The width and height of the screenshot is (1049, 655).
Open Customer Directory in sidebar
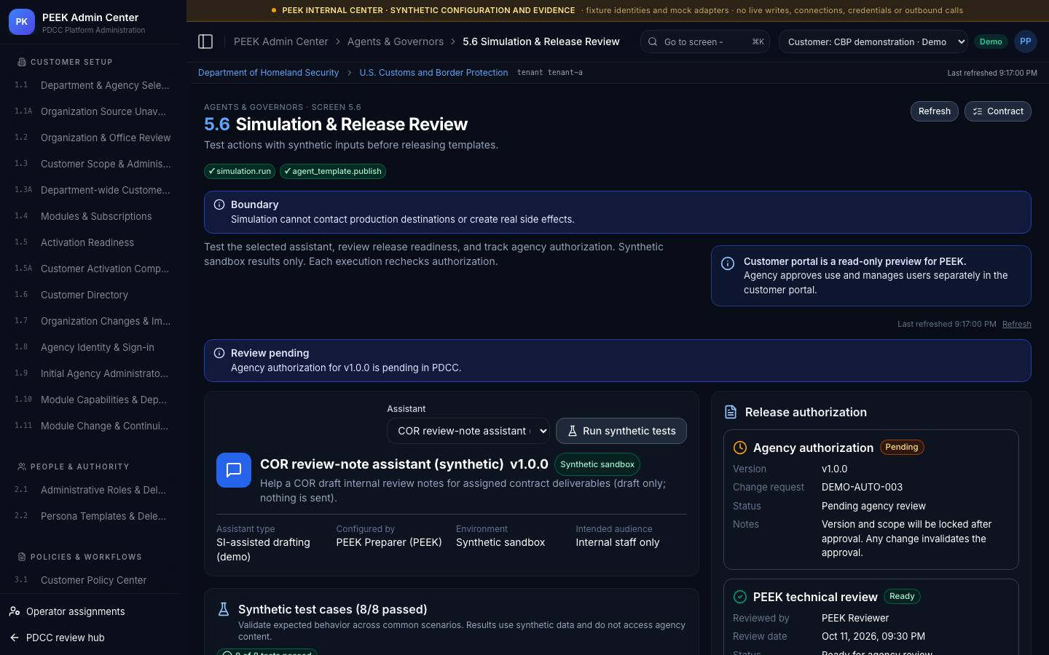pyautogui.click(x=93, y=295)
